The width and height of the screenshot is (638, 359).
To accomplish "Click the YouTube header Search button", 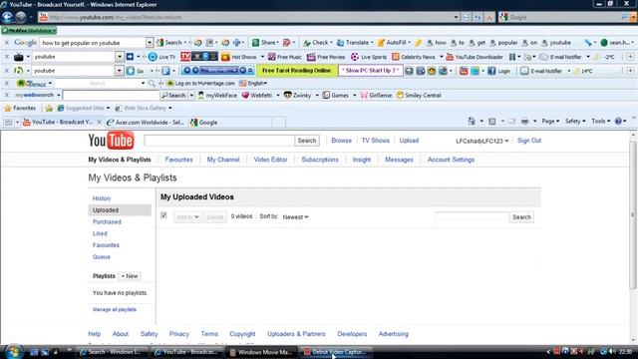I will (x=307, y=141).
